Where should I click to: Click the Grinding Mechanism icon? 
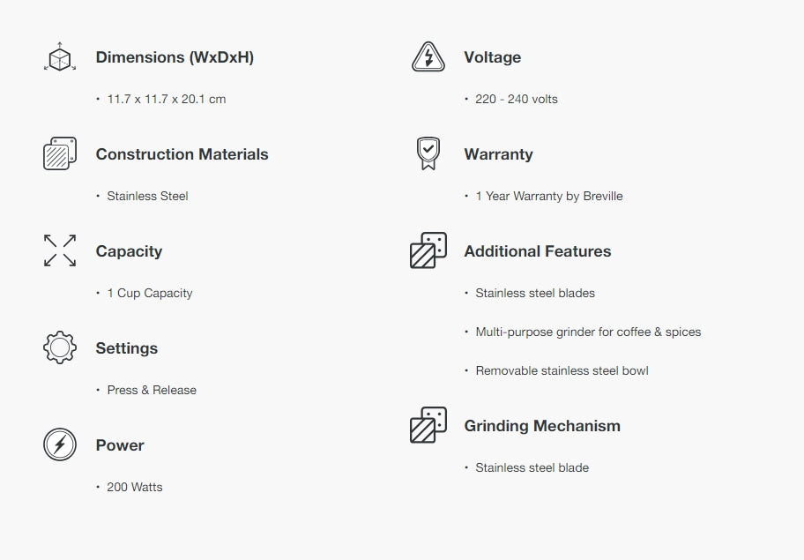point(428,425)
